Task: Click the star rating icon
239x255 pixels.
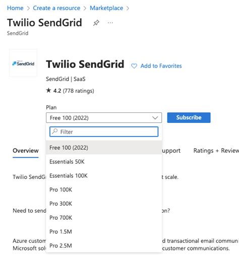Action: point(48,90)
